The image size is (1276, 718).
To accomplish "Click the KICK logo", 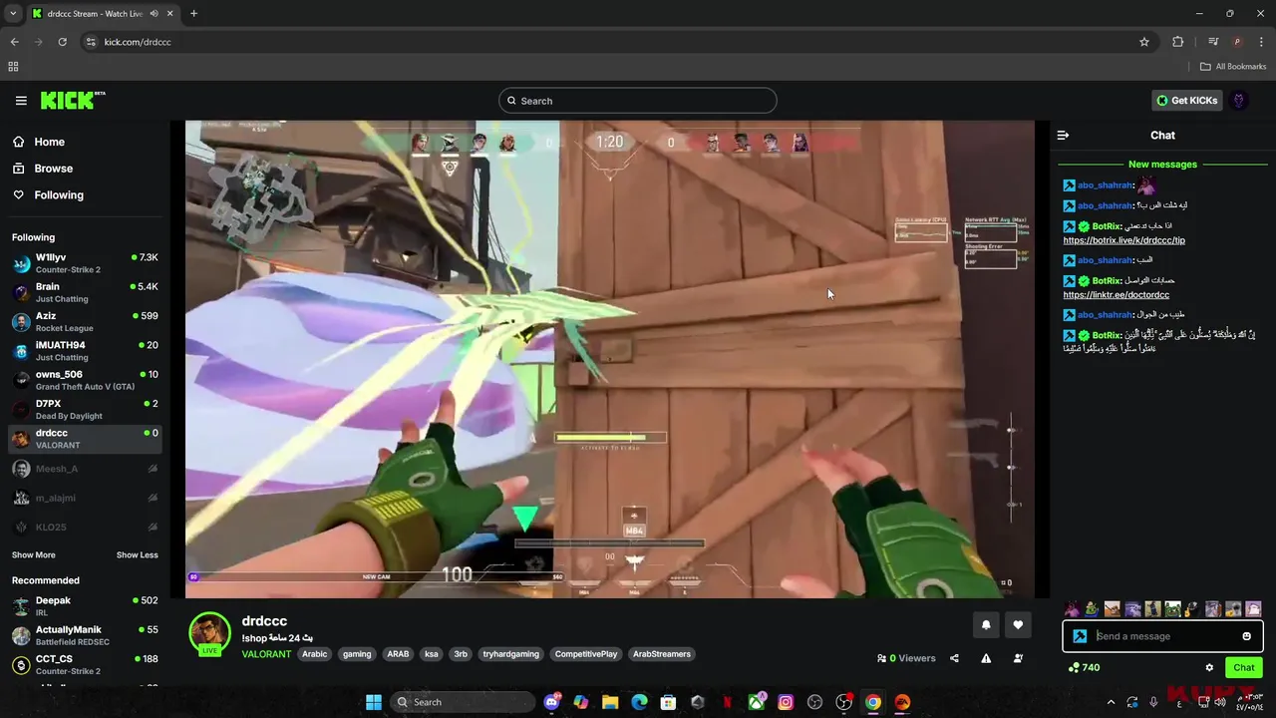I will coord(73,100).
